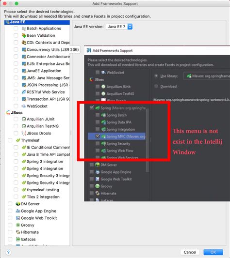
Task: Click scrollbar in dark dialog framework list
Action: 147,140
